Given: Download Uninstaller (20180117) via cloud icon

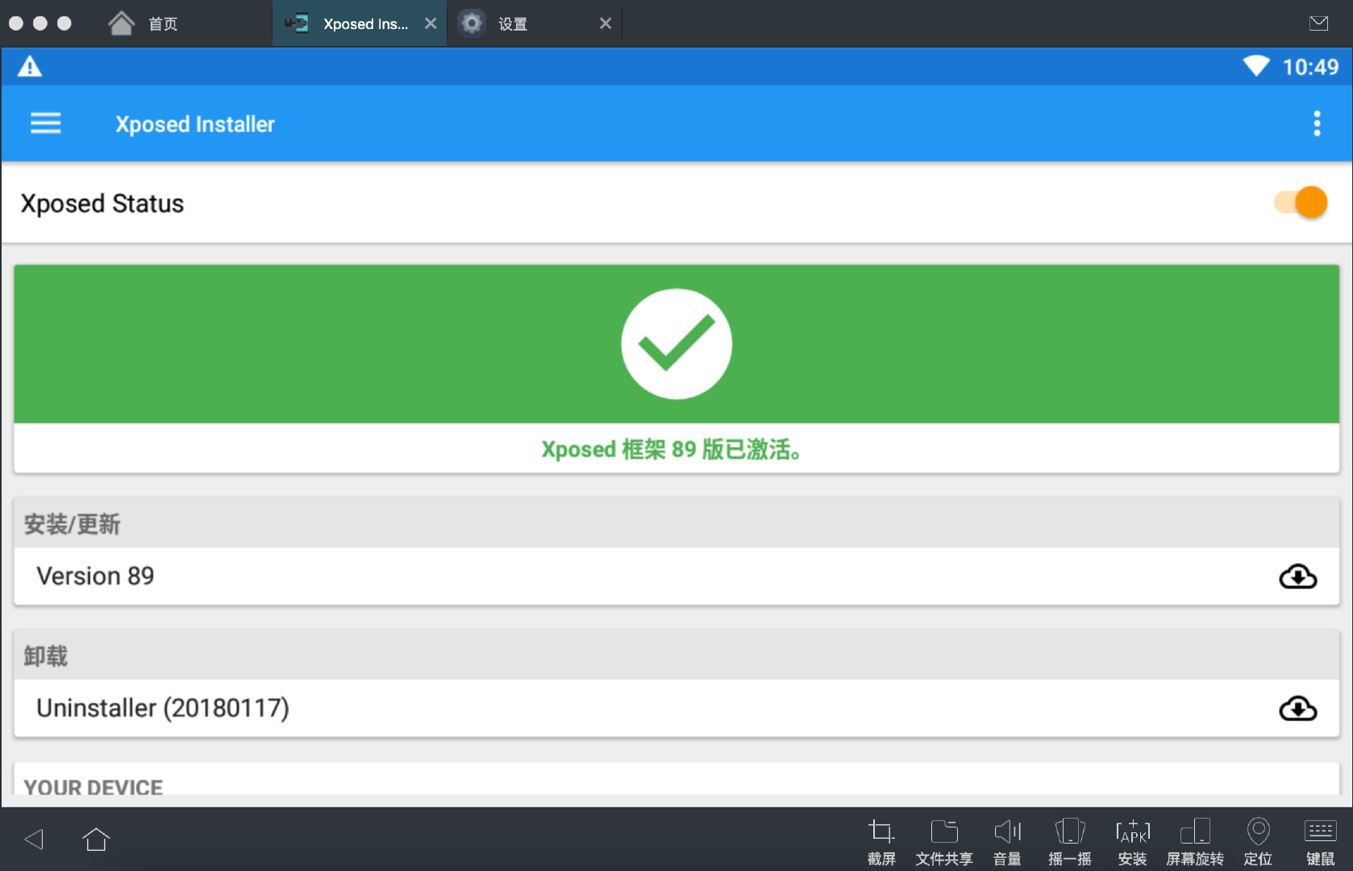Looking at the screenshot, I should 1297,708.
